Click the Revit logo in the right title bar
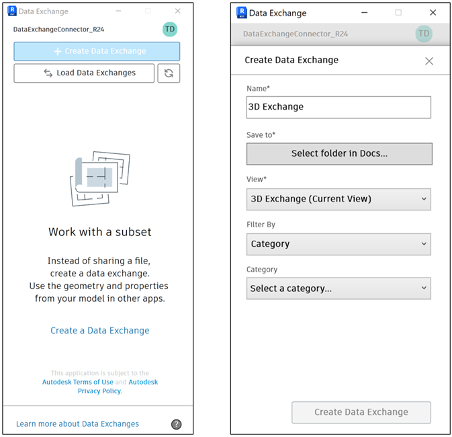This screenshot has width=452, height=437. pos(242,12)
